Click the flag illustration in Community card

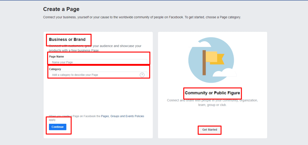213,60
